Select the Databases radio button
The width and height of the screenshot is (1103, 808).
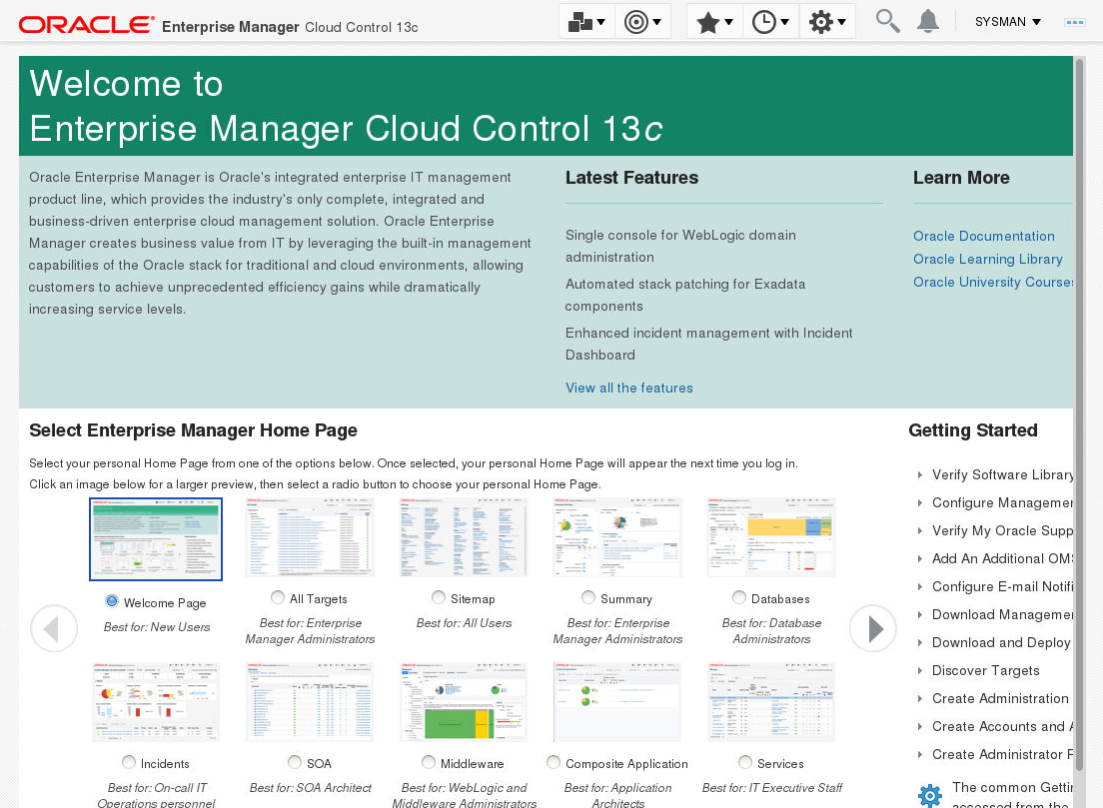pos(738,597)
